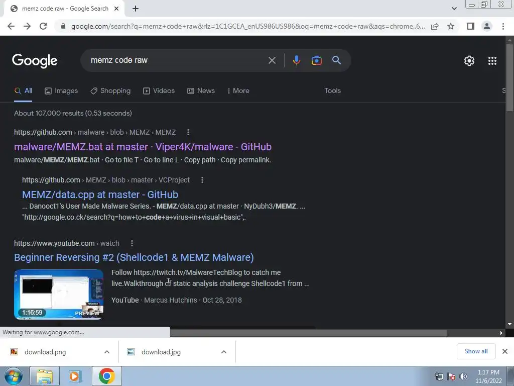Close the downloads bar
This screenshot has height=386, width=514.
[505, 351]
